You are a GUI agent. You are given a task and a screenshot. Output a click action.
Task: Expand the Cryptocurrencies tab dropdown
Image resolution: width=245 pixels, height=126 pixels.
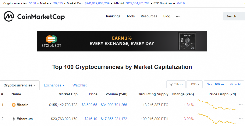click(20, 85)
